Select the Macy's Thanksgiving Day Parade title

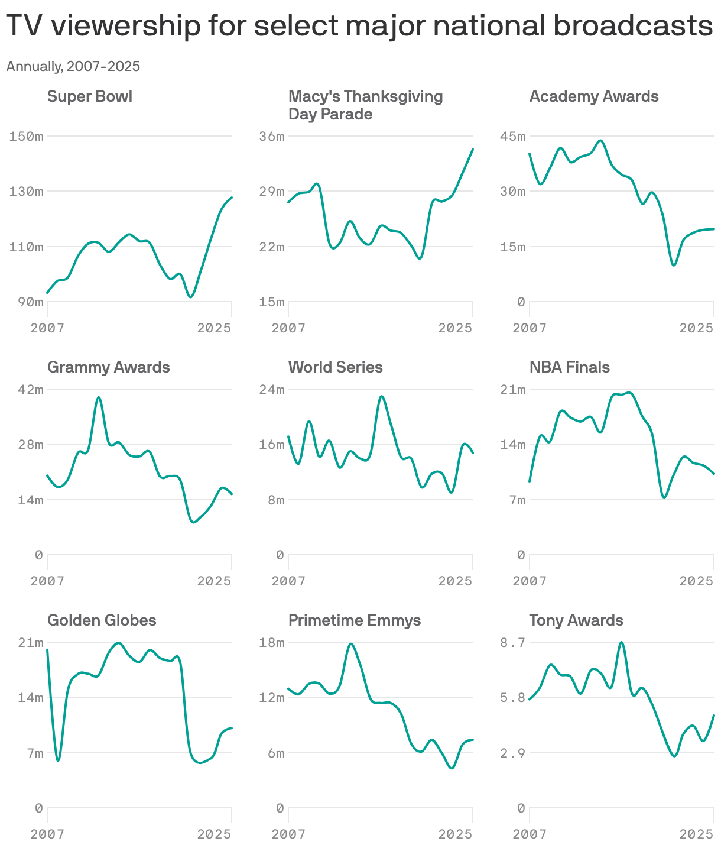click(366, 105)
